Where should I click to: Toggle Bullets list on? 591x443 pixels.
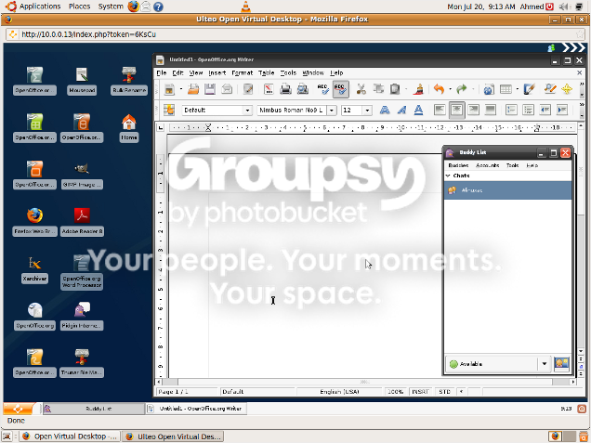pos(529,110)
